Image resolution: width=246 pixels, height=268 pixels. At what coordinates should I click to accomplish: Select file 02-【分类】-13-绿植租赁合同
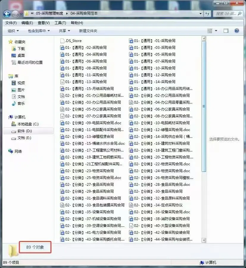[x=87, y=137]
